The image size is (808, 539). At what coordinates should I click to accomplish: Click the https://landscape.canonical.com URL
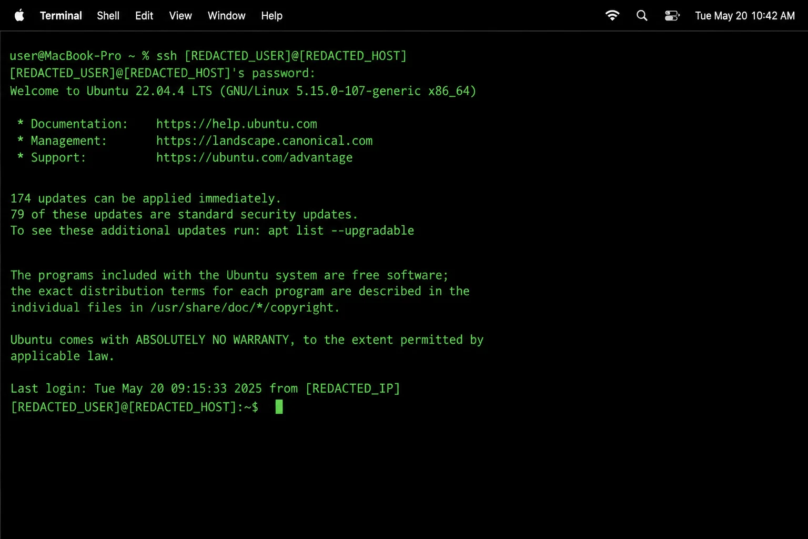(x=265, y=141)
